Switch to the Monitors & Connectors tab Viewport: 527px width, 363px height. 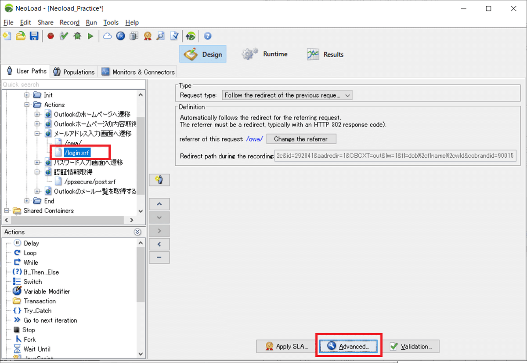click(138, 72)
